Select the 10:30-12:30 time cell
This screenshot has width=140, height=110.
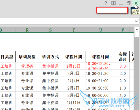[101, 66]
